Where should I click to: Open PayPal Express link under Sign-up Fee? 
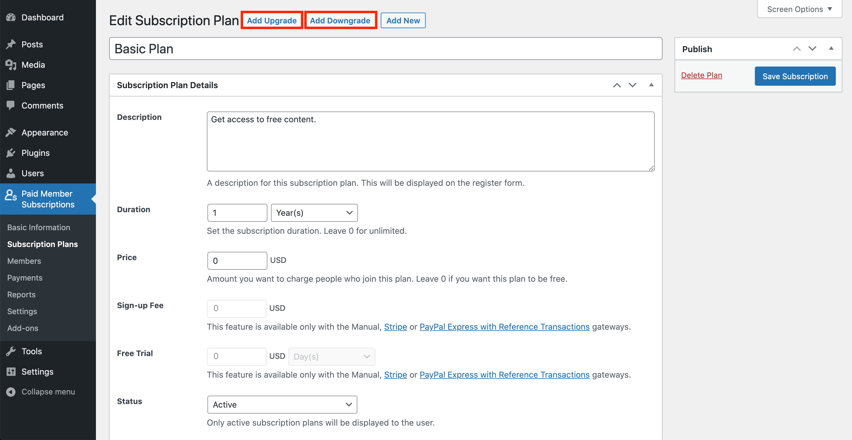(504, 327)
